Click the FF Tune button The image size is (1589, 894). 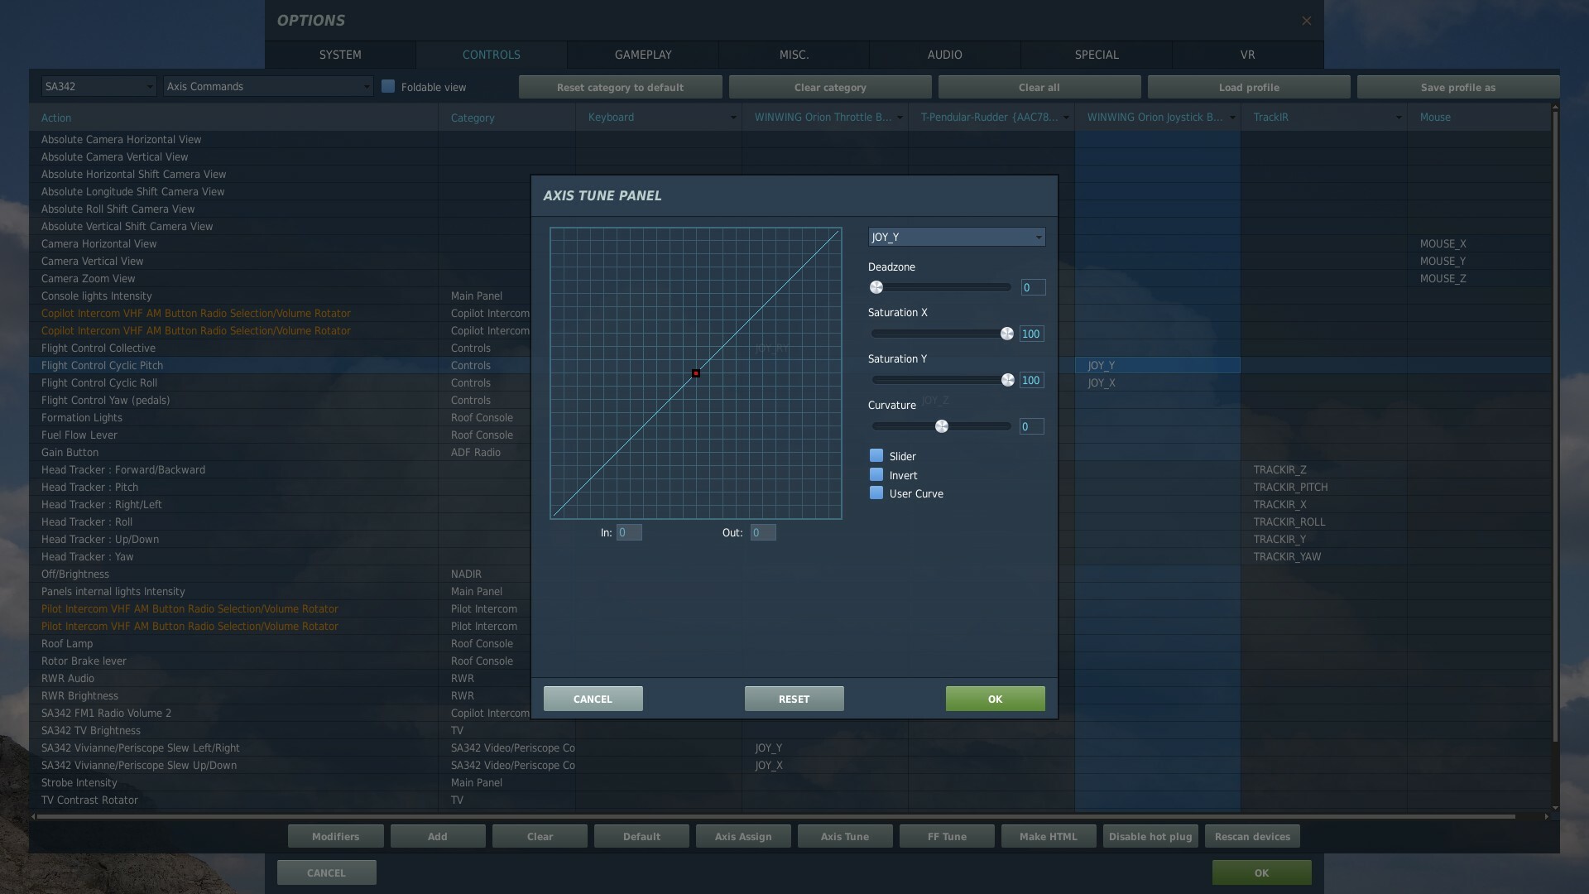[x=947, y=836]
